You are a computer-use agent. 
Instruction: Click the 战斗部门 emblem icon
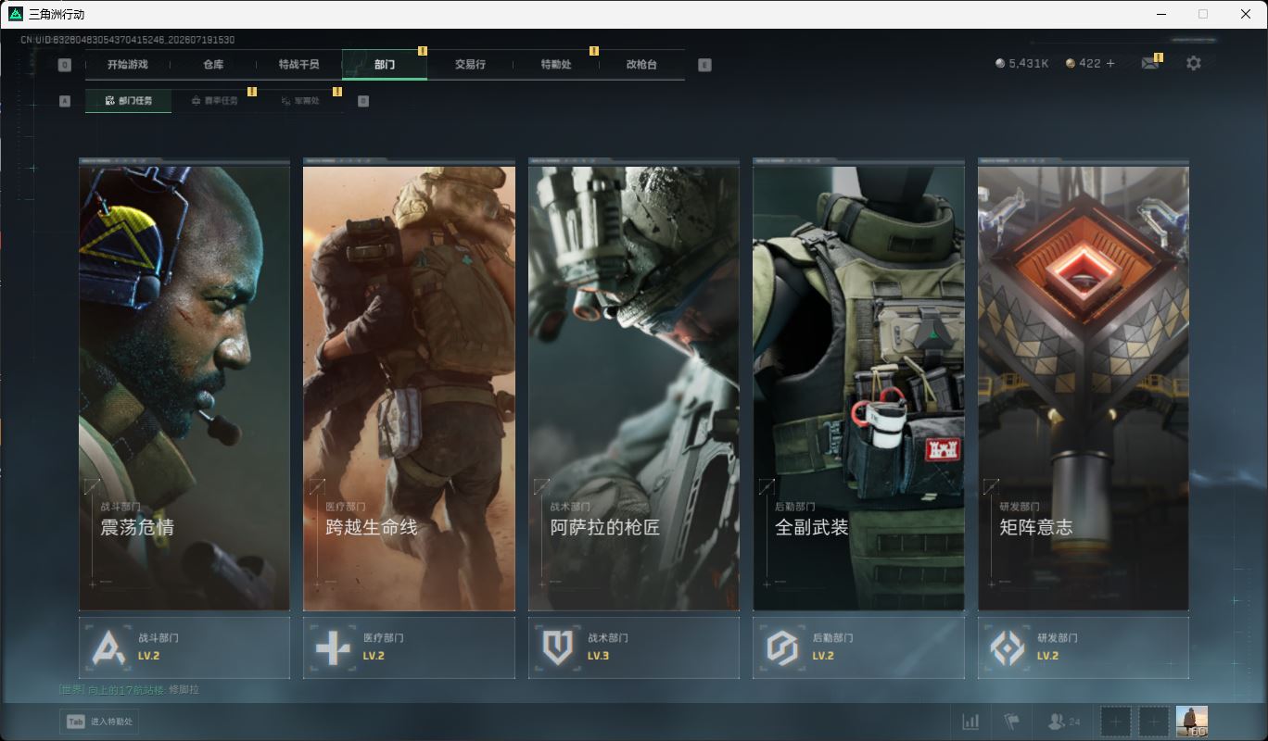coord(108,647)
